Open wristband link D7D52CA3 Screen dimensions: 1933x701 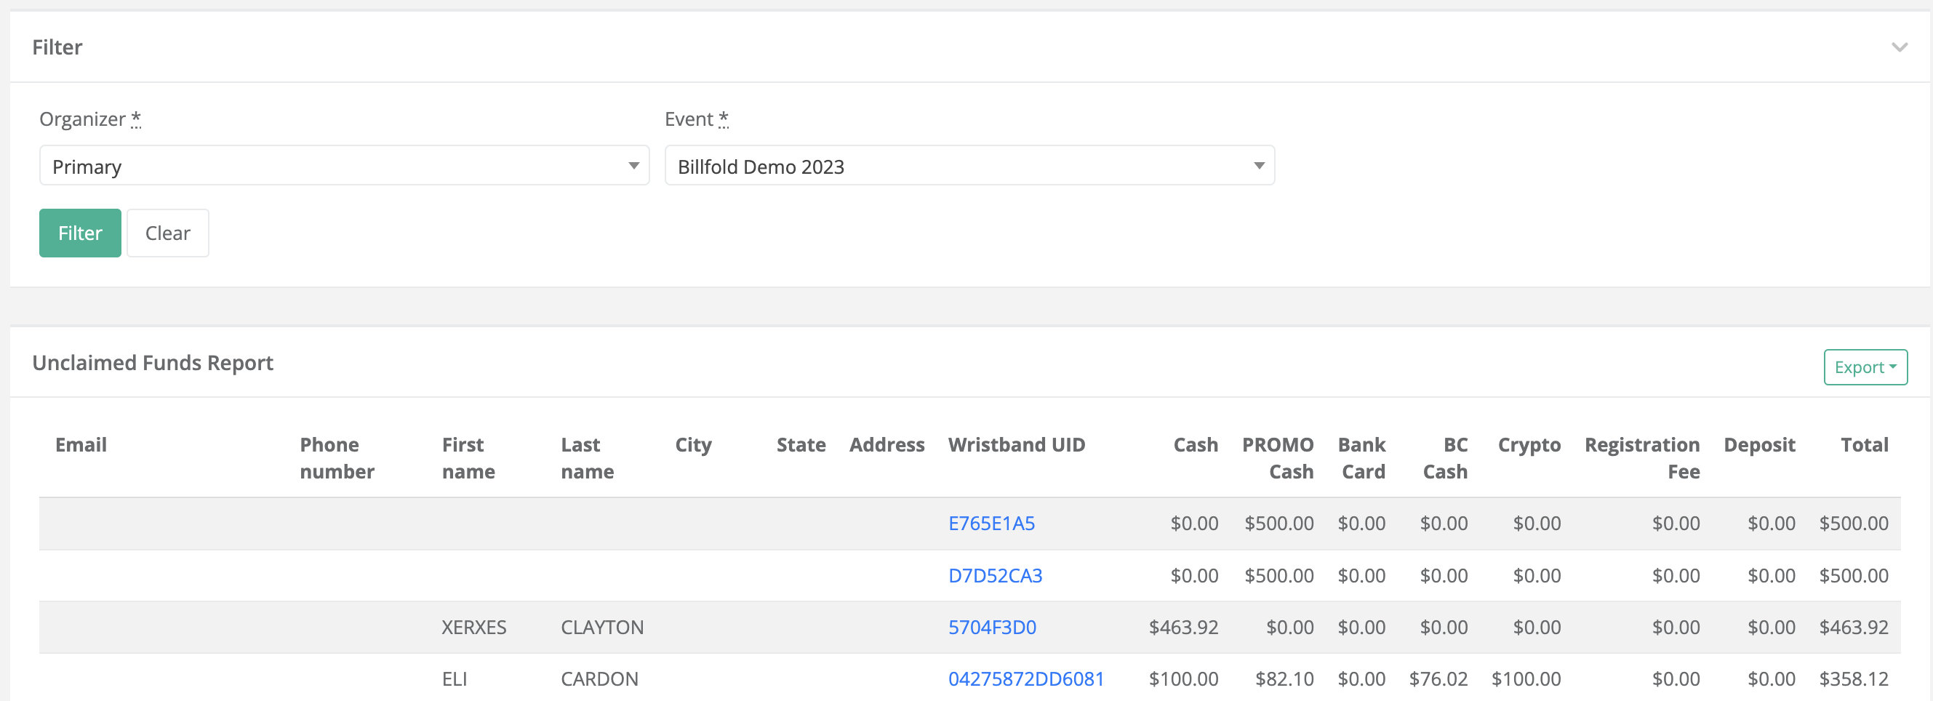point(995,576)
